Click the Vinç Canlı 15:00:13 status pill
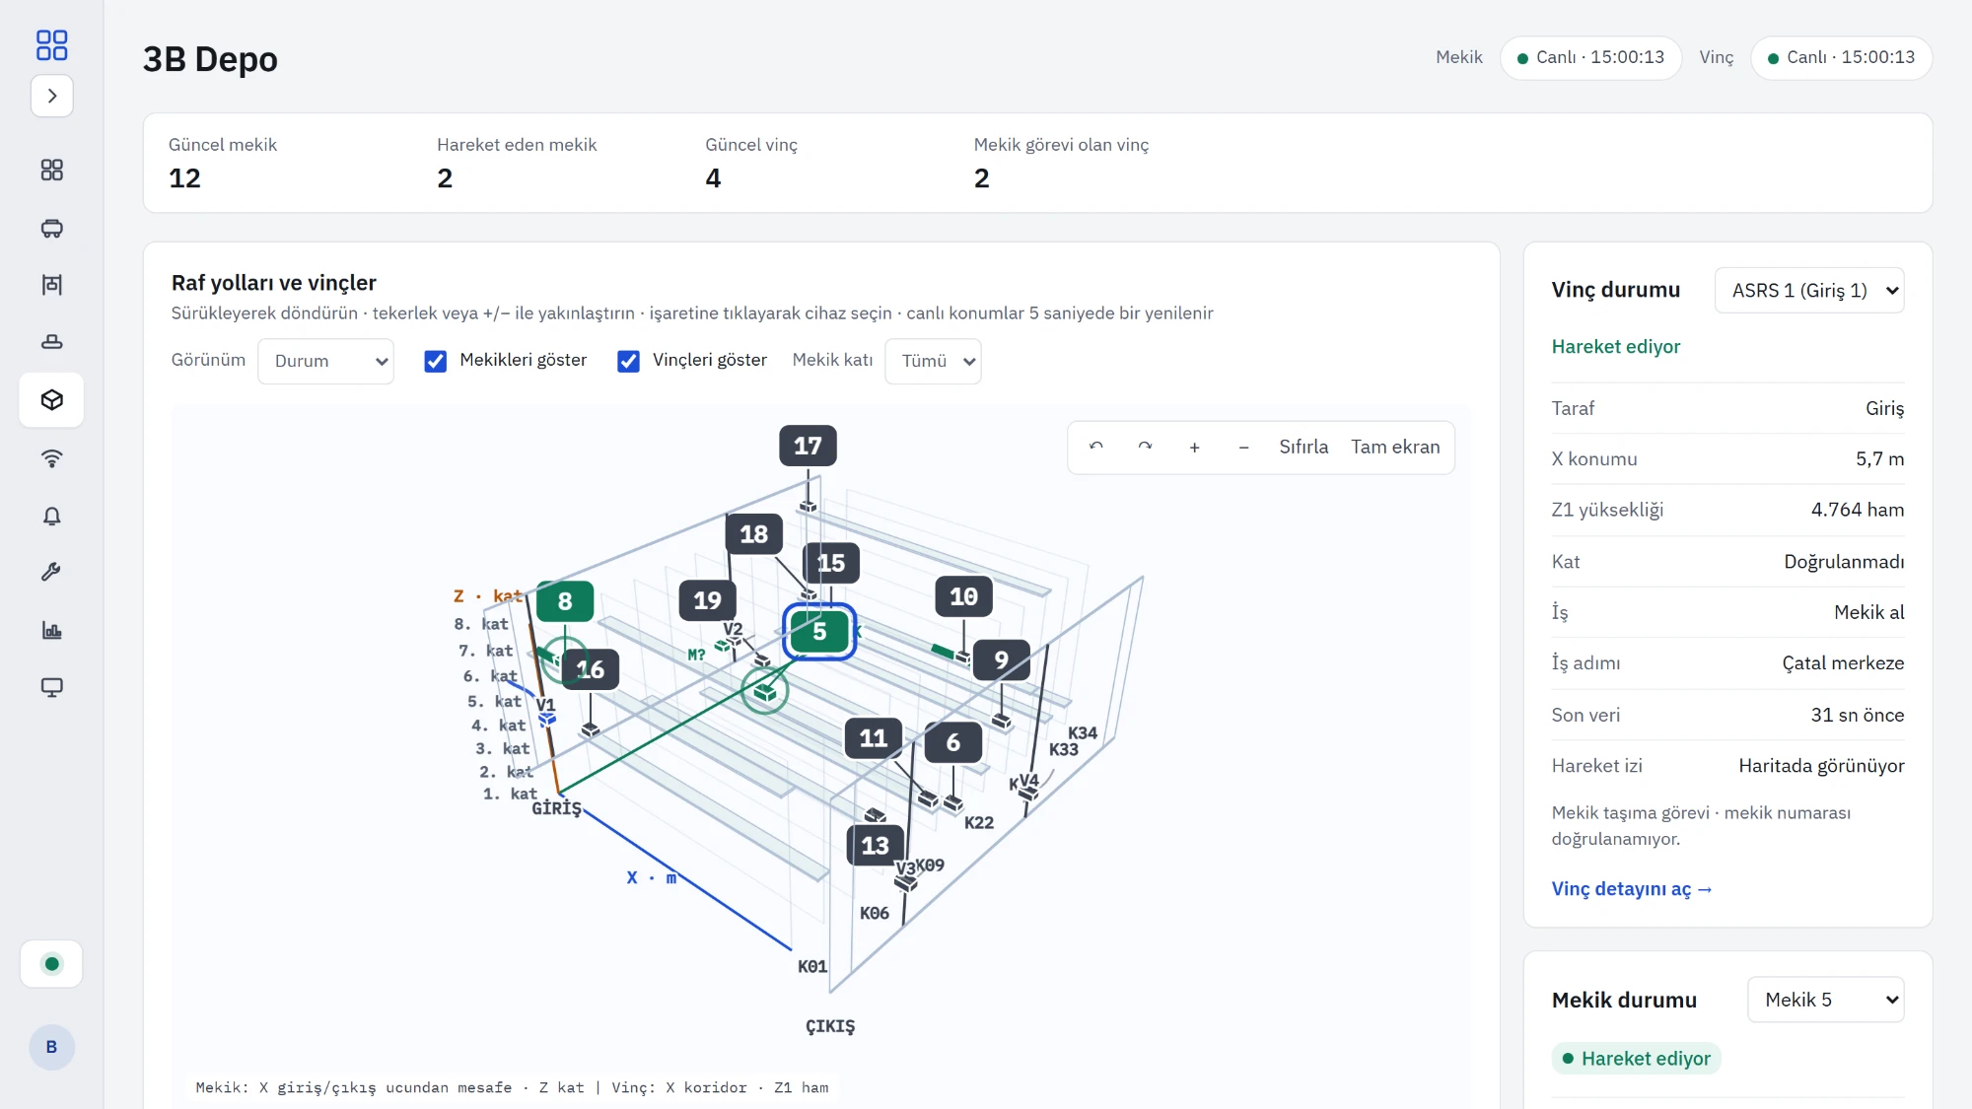1972x1109 pixels. point(1841,57)
